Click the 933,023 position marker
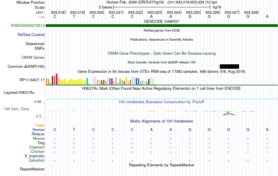Image resolution: width=278 pixels, height=176 pixels. [x=155, y=12]
